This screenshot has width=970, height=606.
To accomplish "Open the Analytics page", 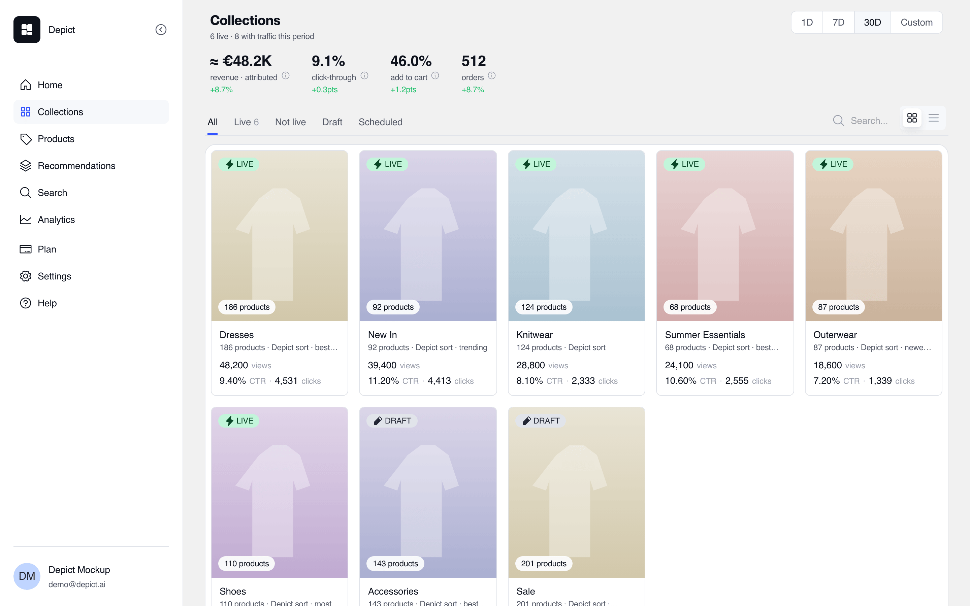I will point(91,220).
